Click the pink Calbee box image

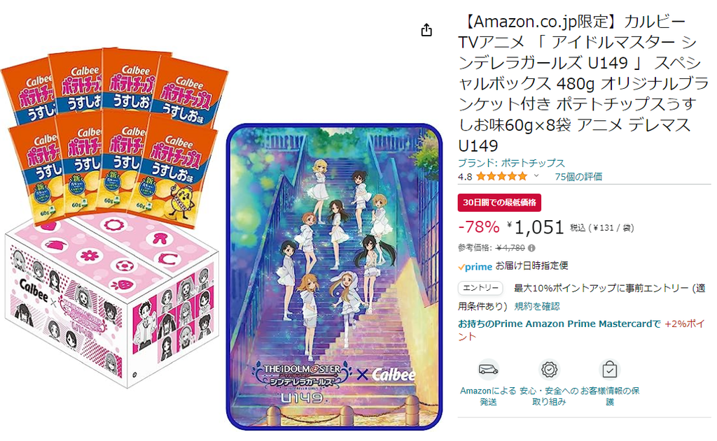111,301
